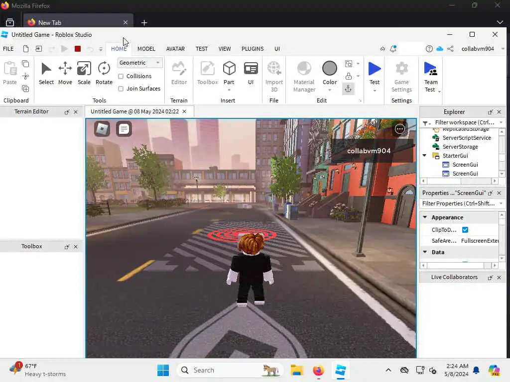Switch to the MODEL tab
This screenshot has width=510, height=382.
146,49
